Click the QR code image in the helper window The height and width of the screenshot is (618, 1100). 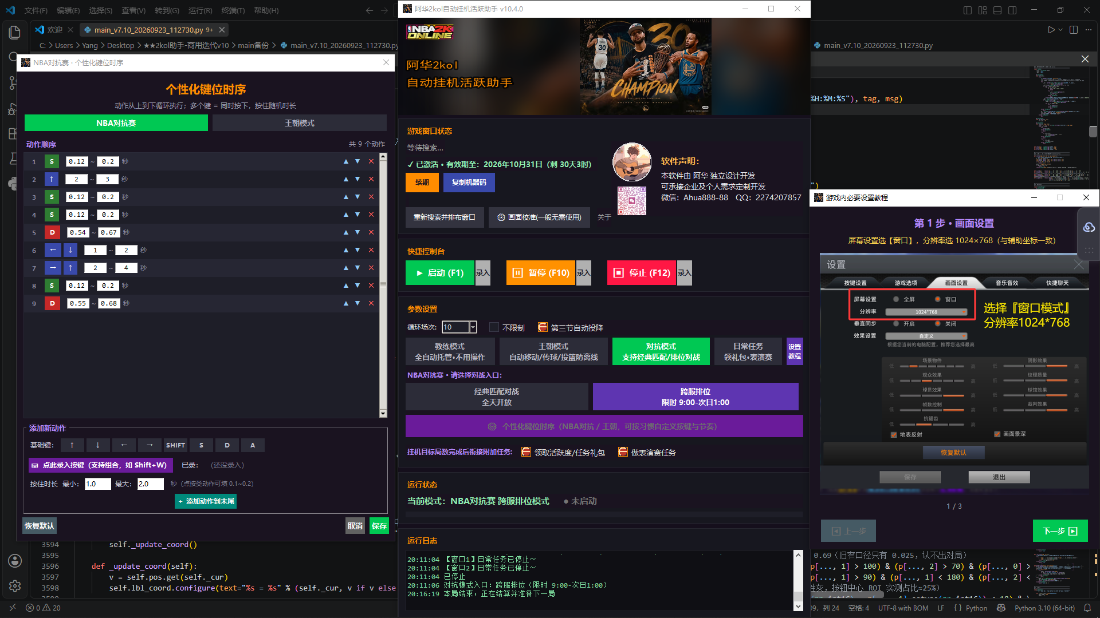point(632,201)
